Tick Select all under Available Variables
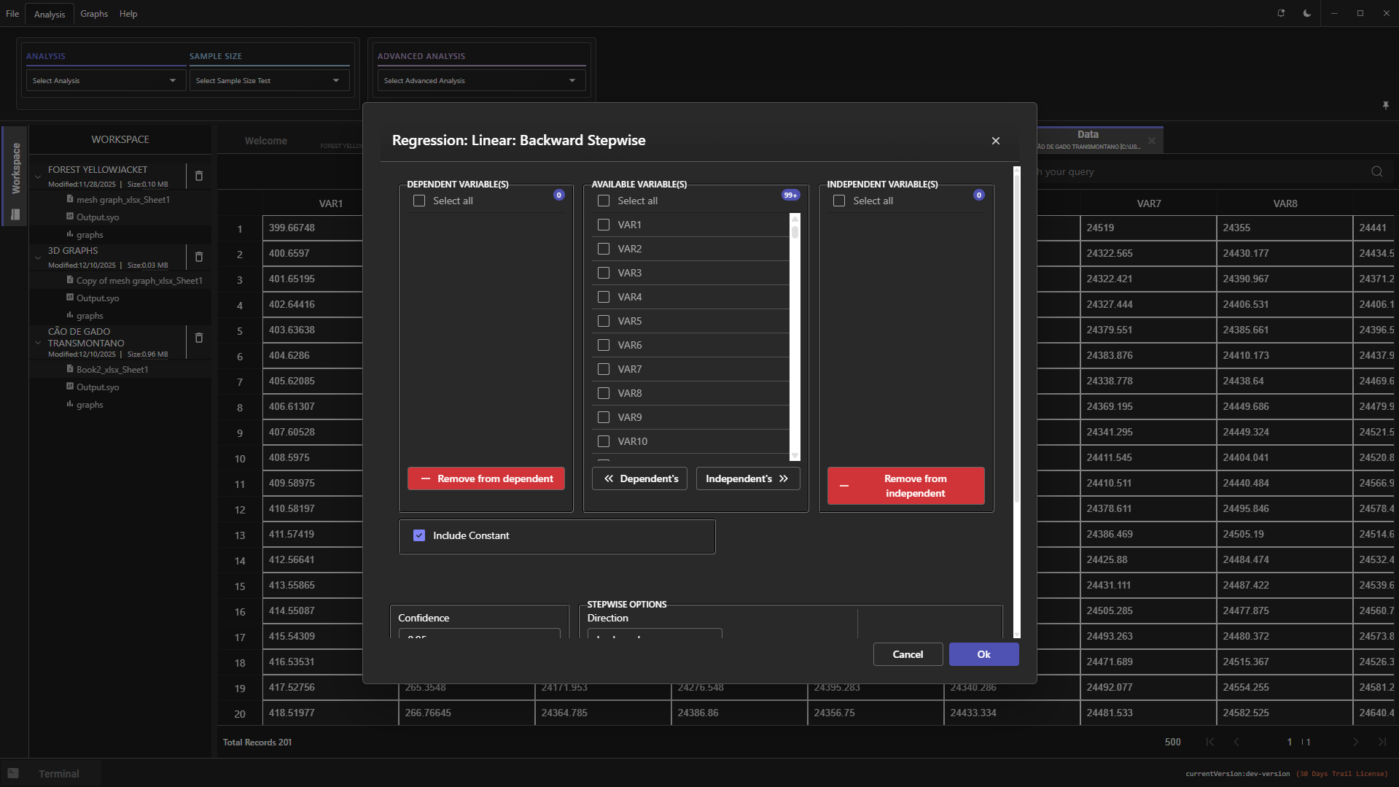This screenshot has width=1399, height=787. click(604, 201)
